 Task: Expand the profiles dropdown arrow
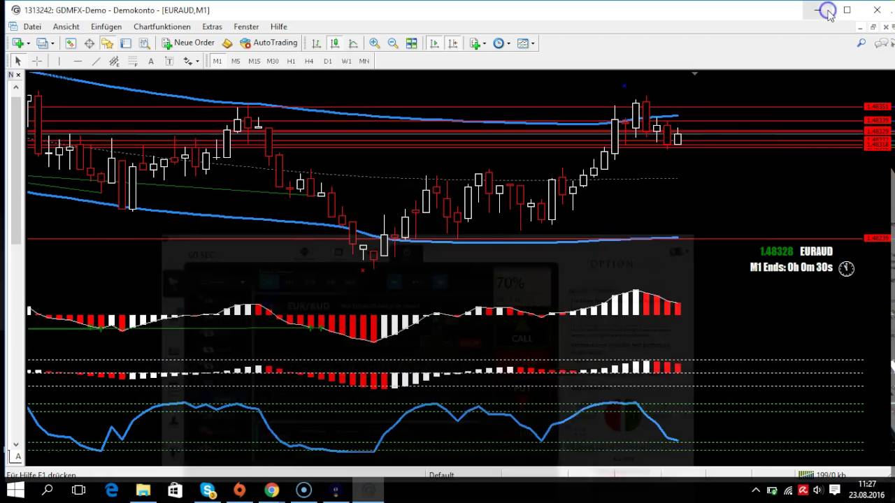point(52,43)
